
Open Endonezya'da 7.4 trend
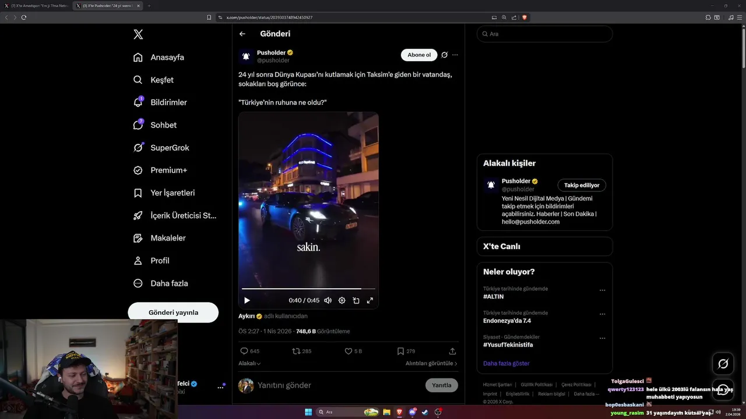(507, 321)
